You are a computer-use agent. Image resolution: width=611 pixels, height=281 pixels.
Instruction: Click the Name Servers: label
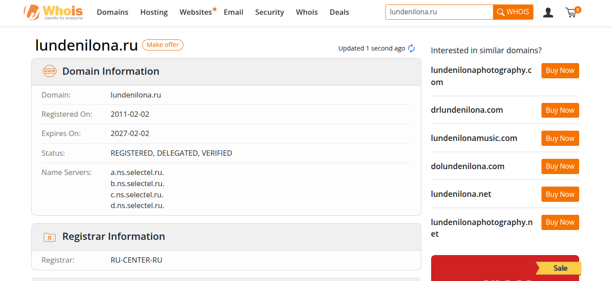pos(66,172)
